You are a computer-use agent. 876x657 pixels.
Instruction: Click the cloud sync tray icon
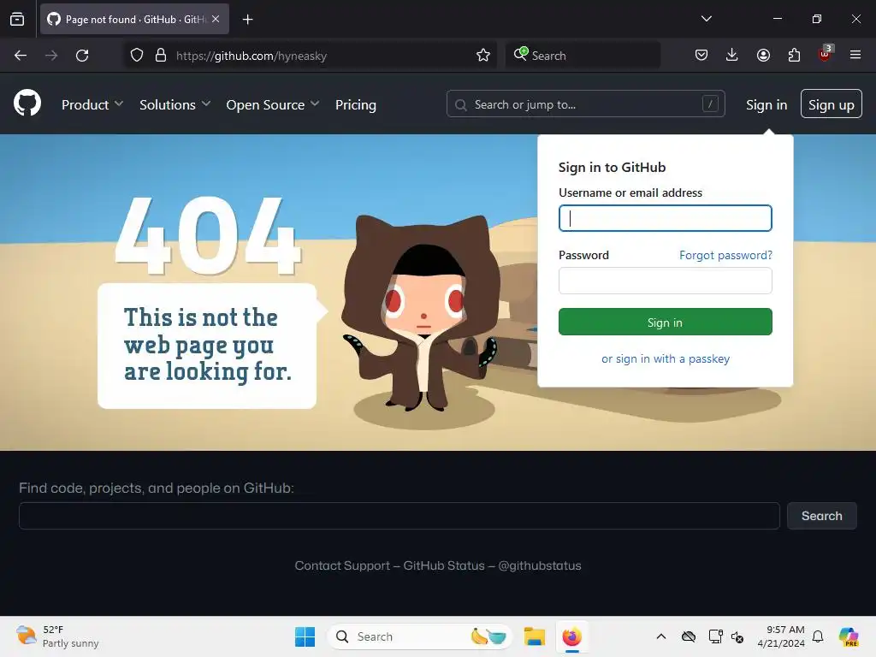[x=689, y=636]
